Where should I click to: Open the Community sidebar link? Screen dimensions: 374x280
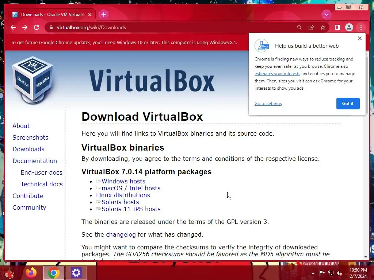(x=29, y=207)
